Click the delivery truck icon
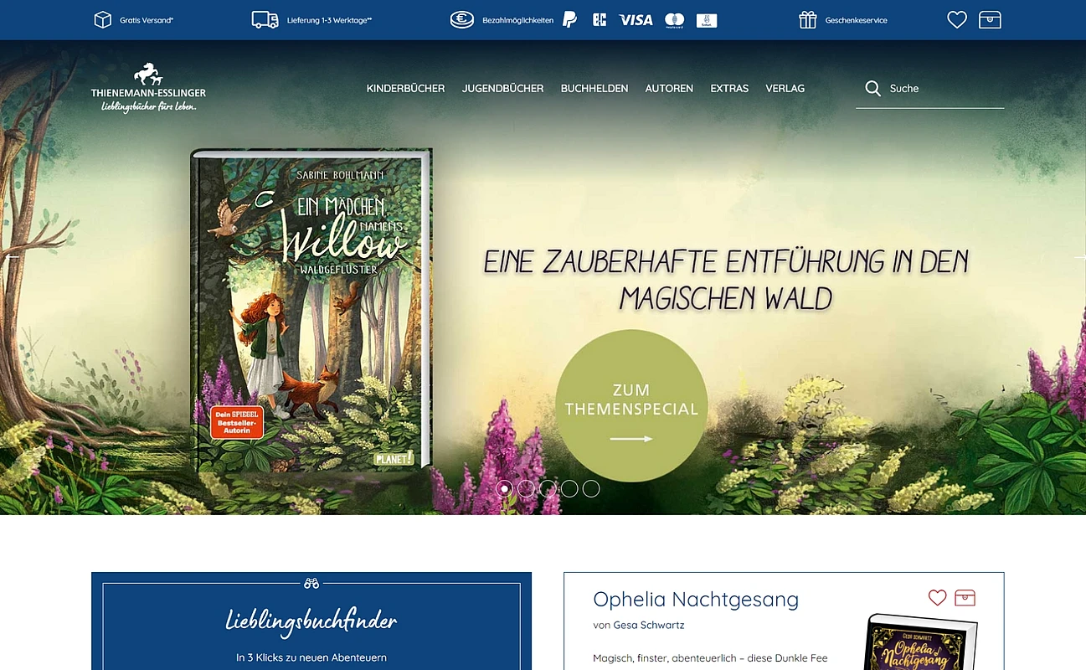This screenshot has width=1086, height=670. point(265,20)
